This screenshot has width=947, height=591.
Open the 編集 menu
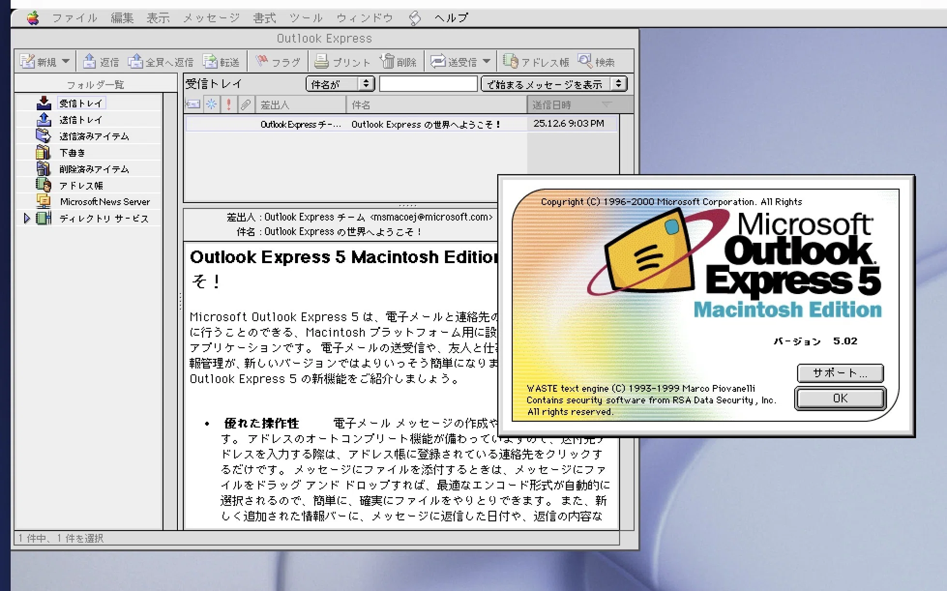point(122,18)
